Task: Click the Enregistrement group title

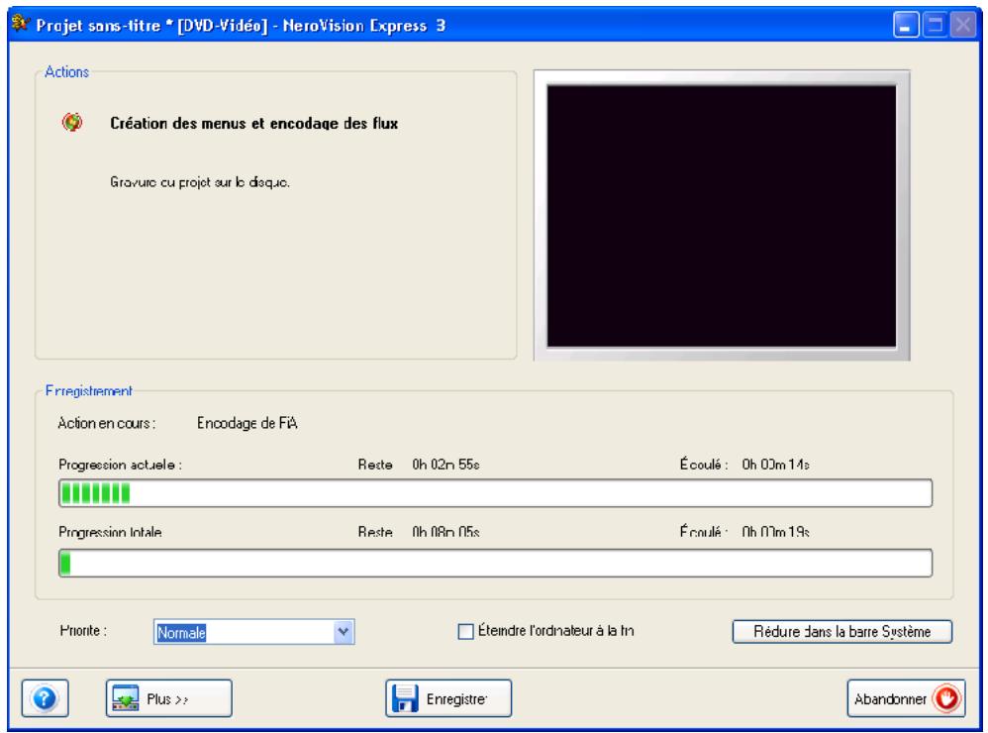Action: [x=89, y=390]
